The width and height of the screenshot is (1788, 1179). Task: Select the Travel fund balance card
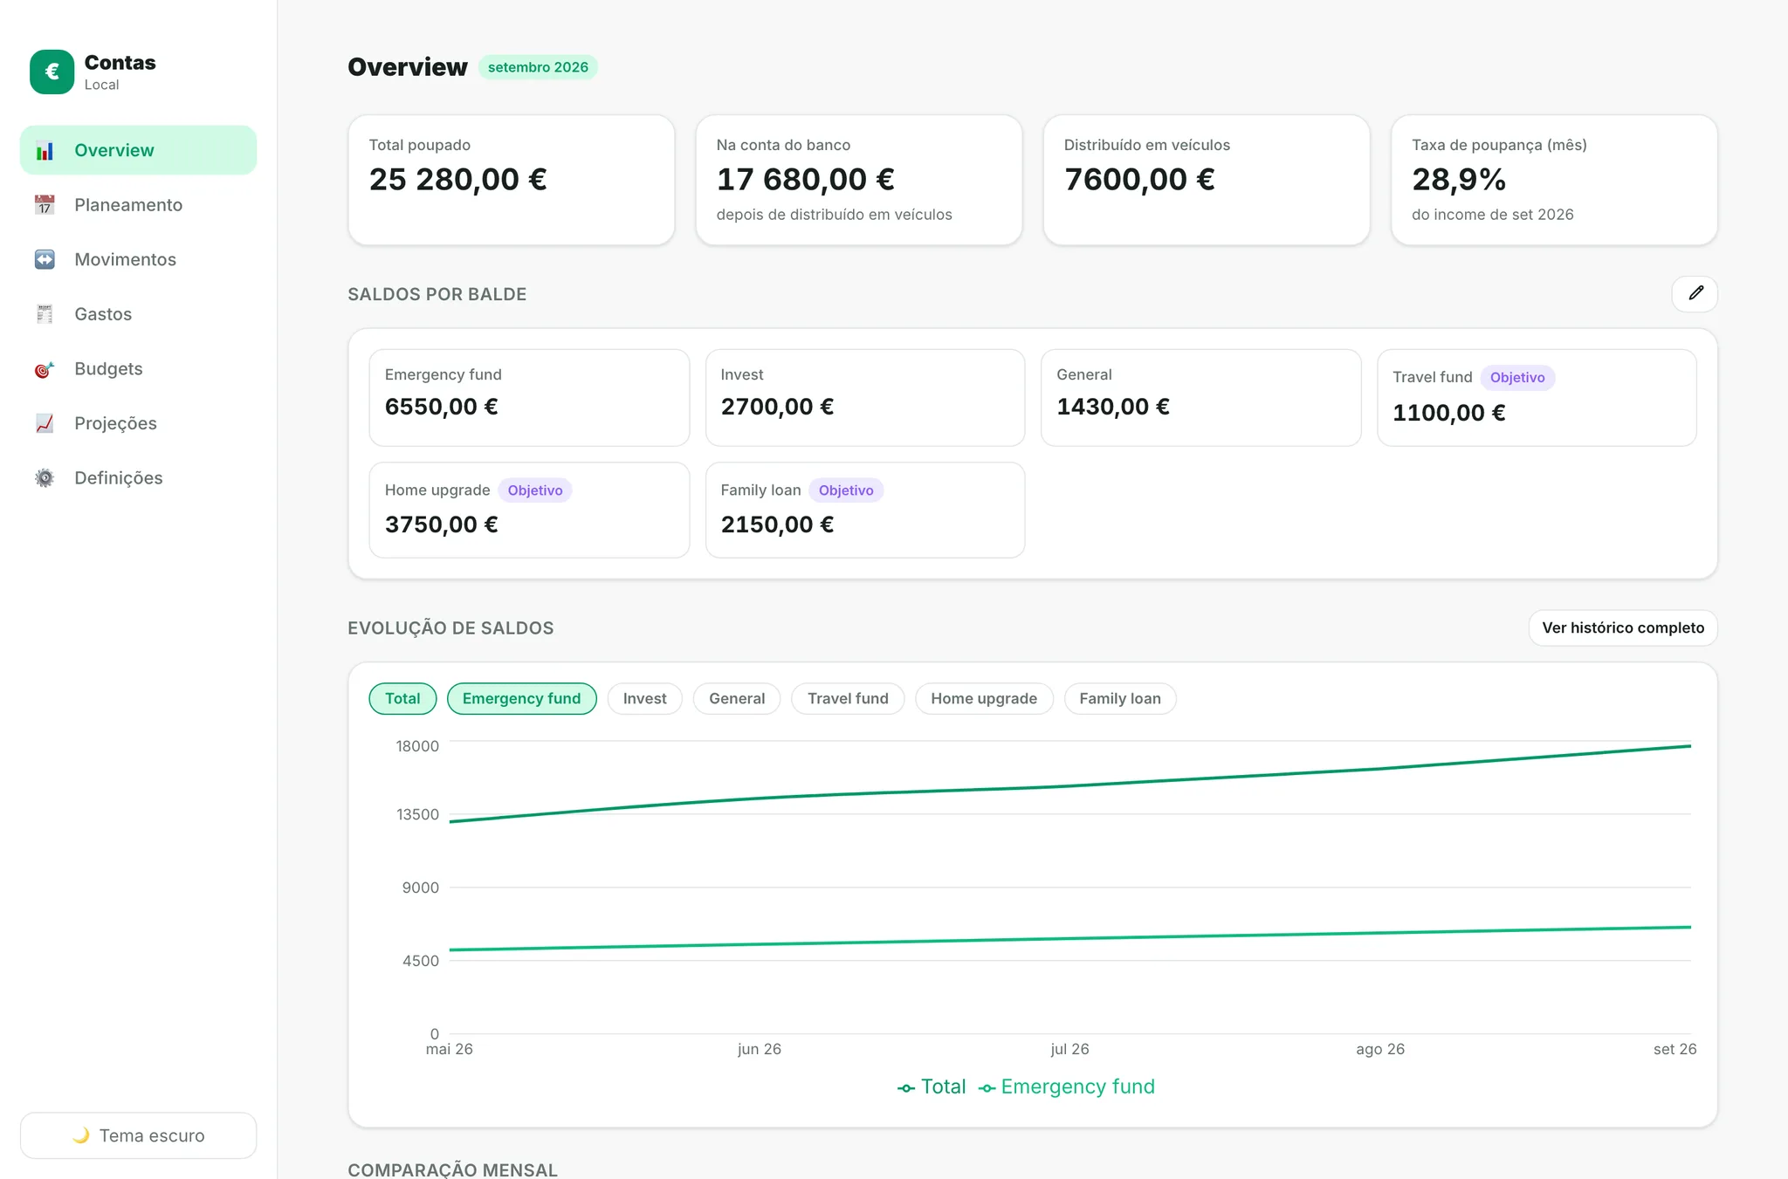pos(1537,398)
